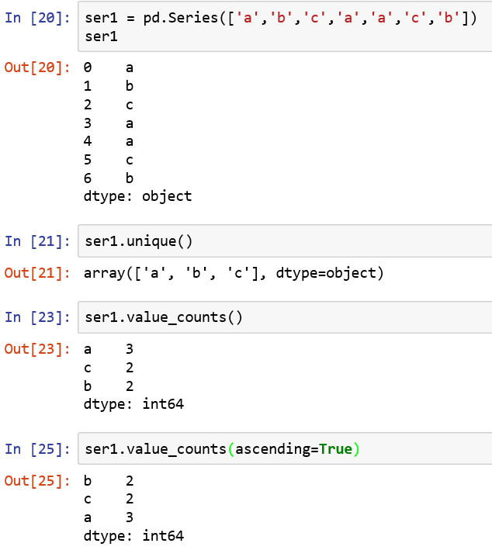The image size is (492, 557).
Task: Select the In [21] prompt label
Action: click(37, 241)
